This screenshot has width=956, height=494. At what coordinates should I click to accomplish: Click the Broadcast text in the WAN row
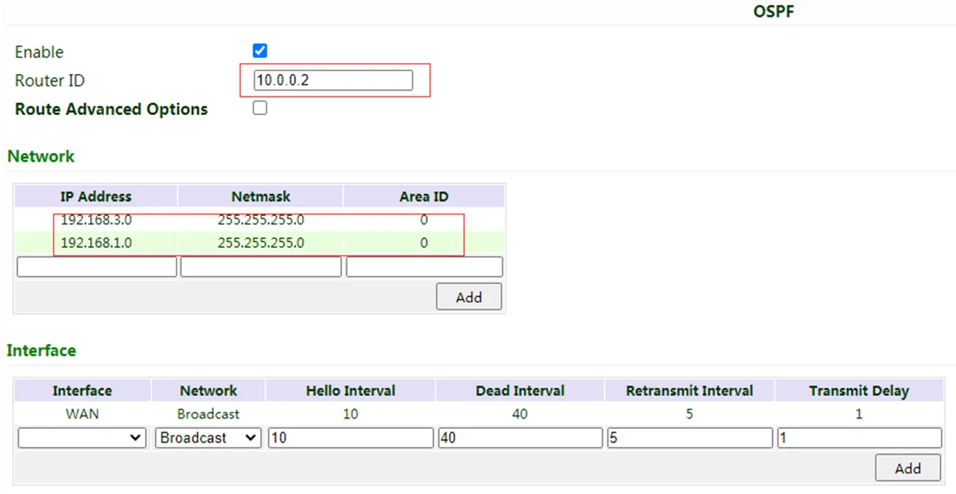208,413
